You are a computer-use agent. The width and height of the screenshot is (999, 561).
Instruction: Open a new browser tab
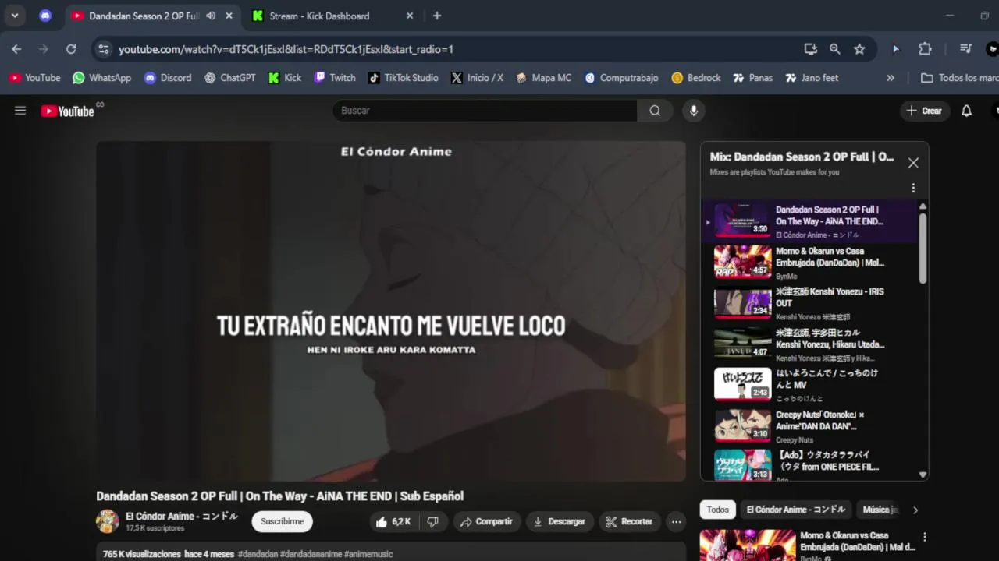(437, 16)
